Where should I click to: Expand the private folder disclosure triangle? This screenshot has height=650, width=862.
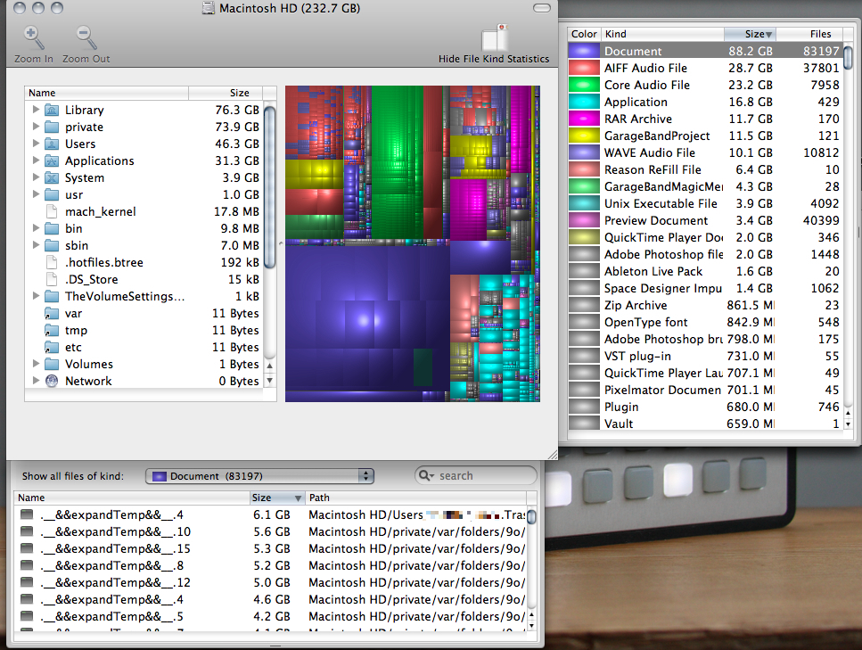pos(36,127)
